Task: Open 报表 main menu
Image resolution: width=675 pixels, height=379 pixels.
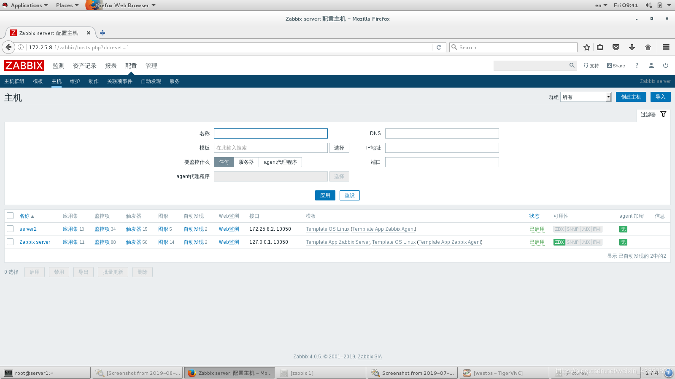Action: click(x=111, y=66)
